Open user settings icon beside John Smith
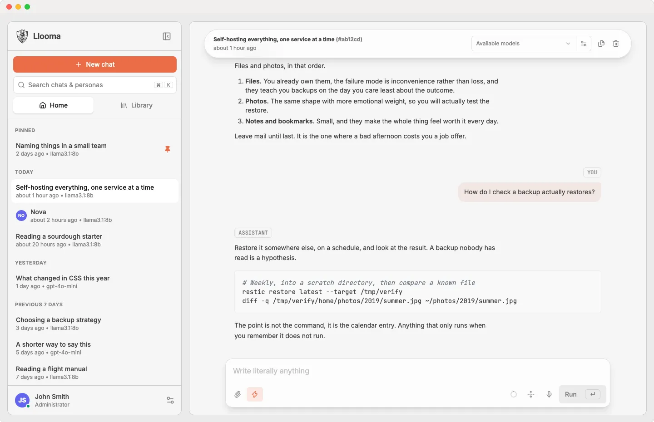 tap(170, 400)
